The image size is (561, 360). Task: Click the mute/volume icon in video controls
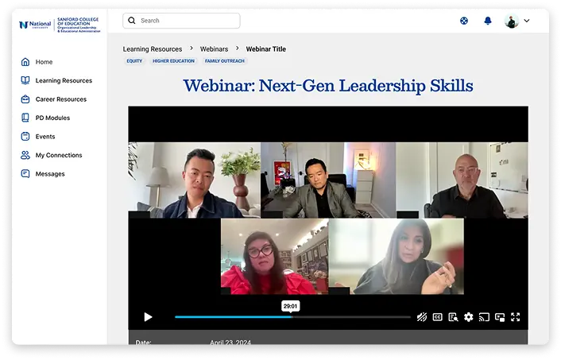422,317
